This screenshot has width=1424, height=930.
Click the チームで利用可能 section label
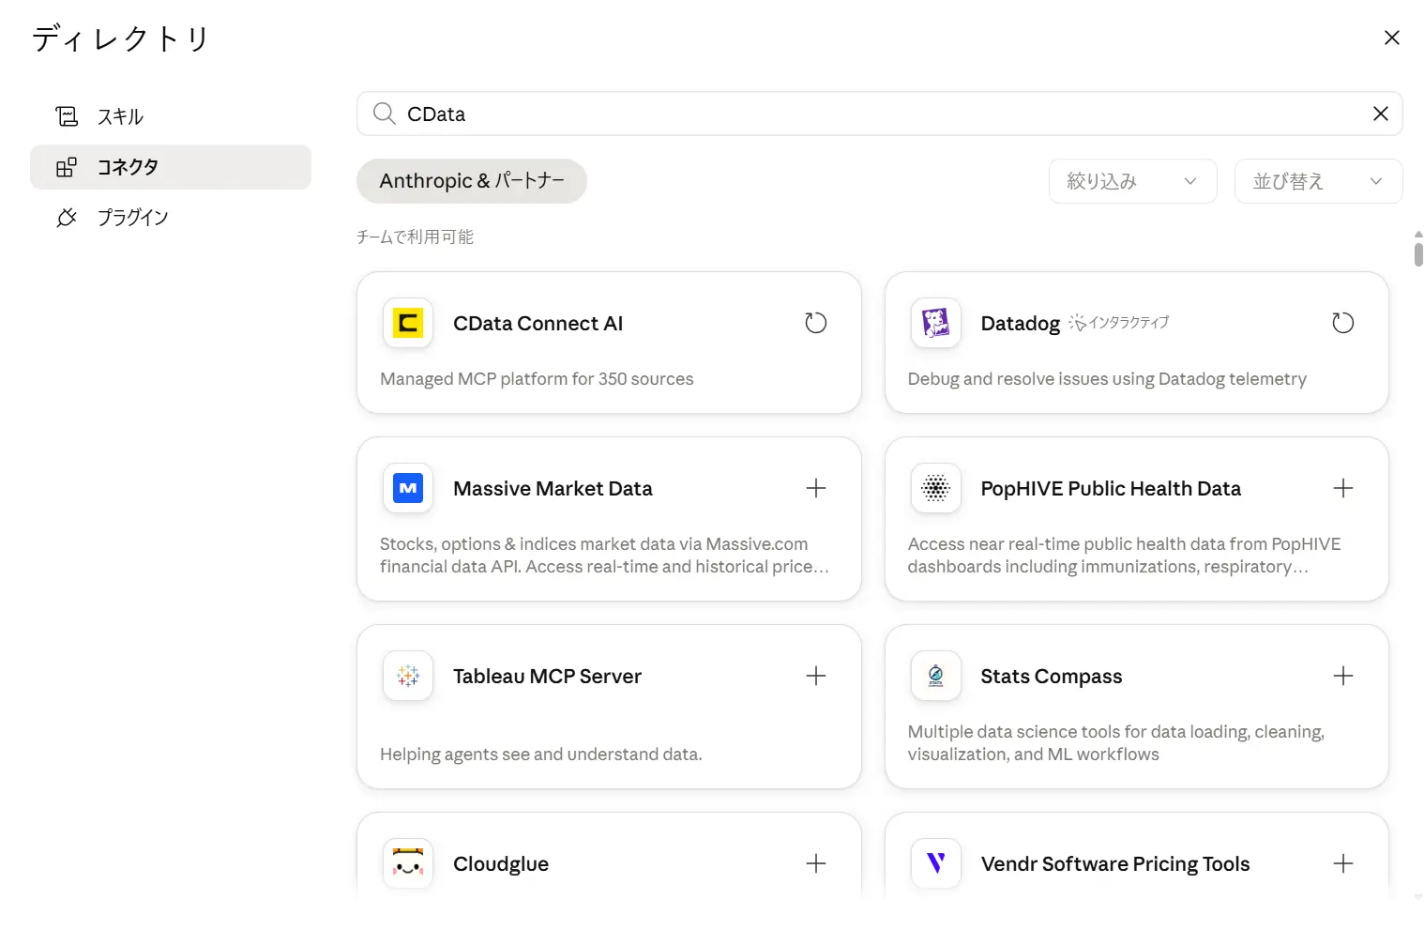[x=415, y=237]
